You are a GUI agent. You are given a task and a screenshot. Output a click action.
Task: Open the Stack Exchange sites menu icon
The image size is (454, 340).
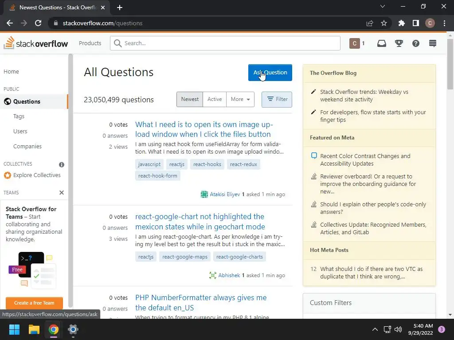tap(433, 43)
